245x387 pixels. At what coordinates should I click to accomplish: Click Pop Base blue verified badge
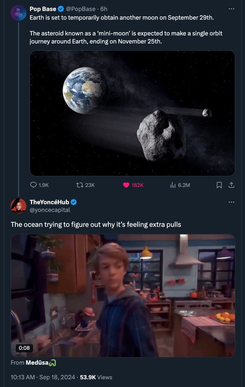(x=61, y=9)
